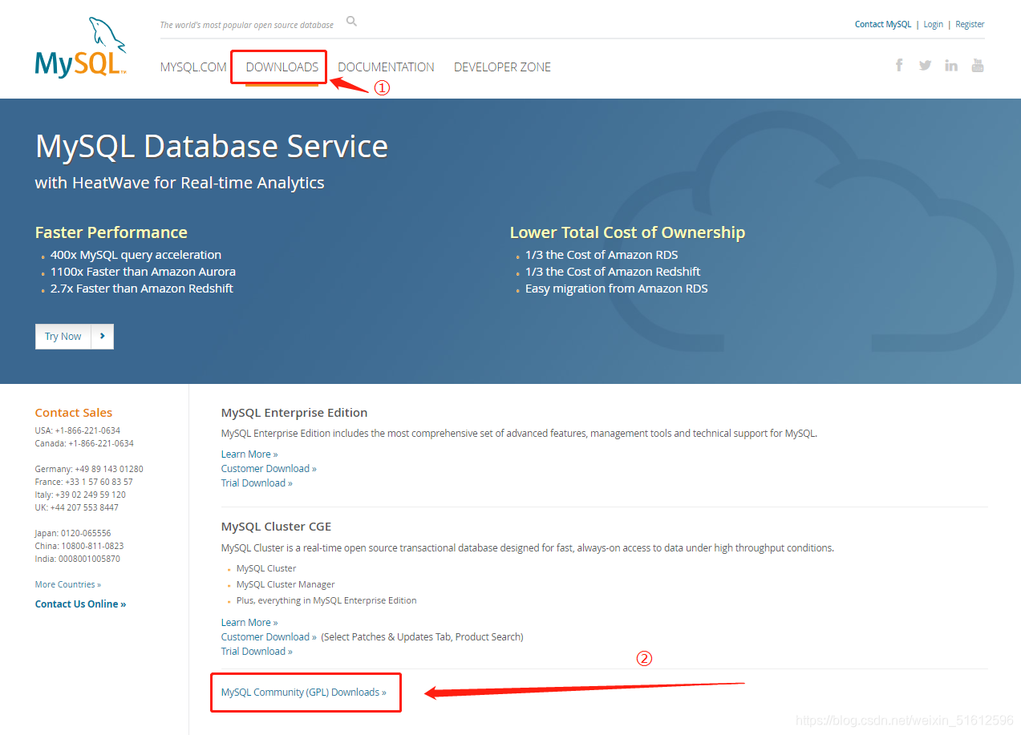Open the LinkedIn icon

[x=951, y=65]
